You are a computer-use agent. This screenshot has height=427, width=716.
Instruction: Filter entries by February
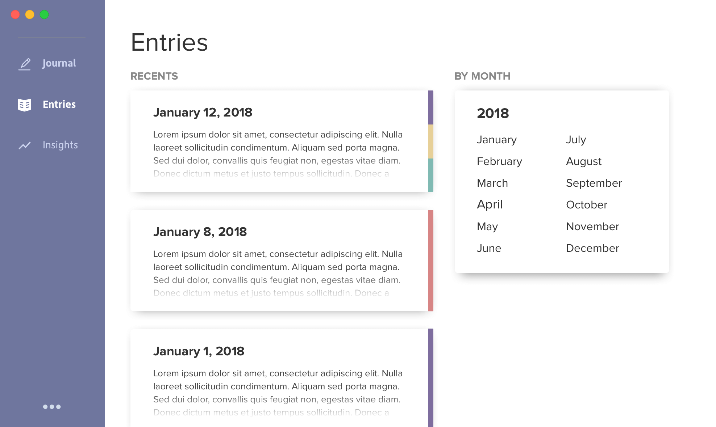click(x=499, y=161)
